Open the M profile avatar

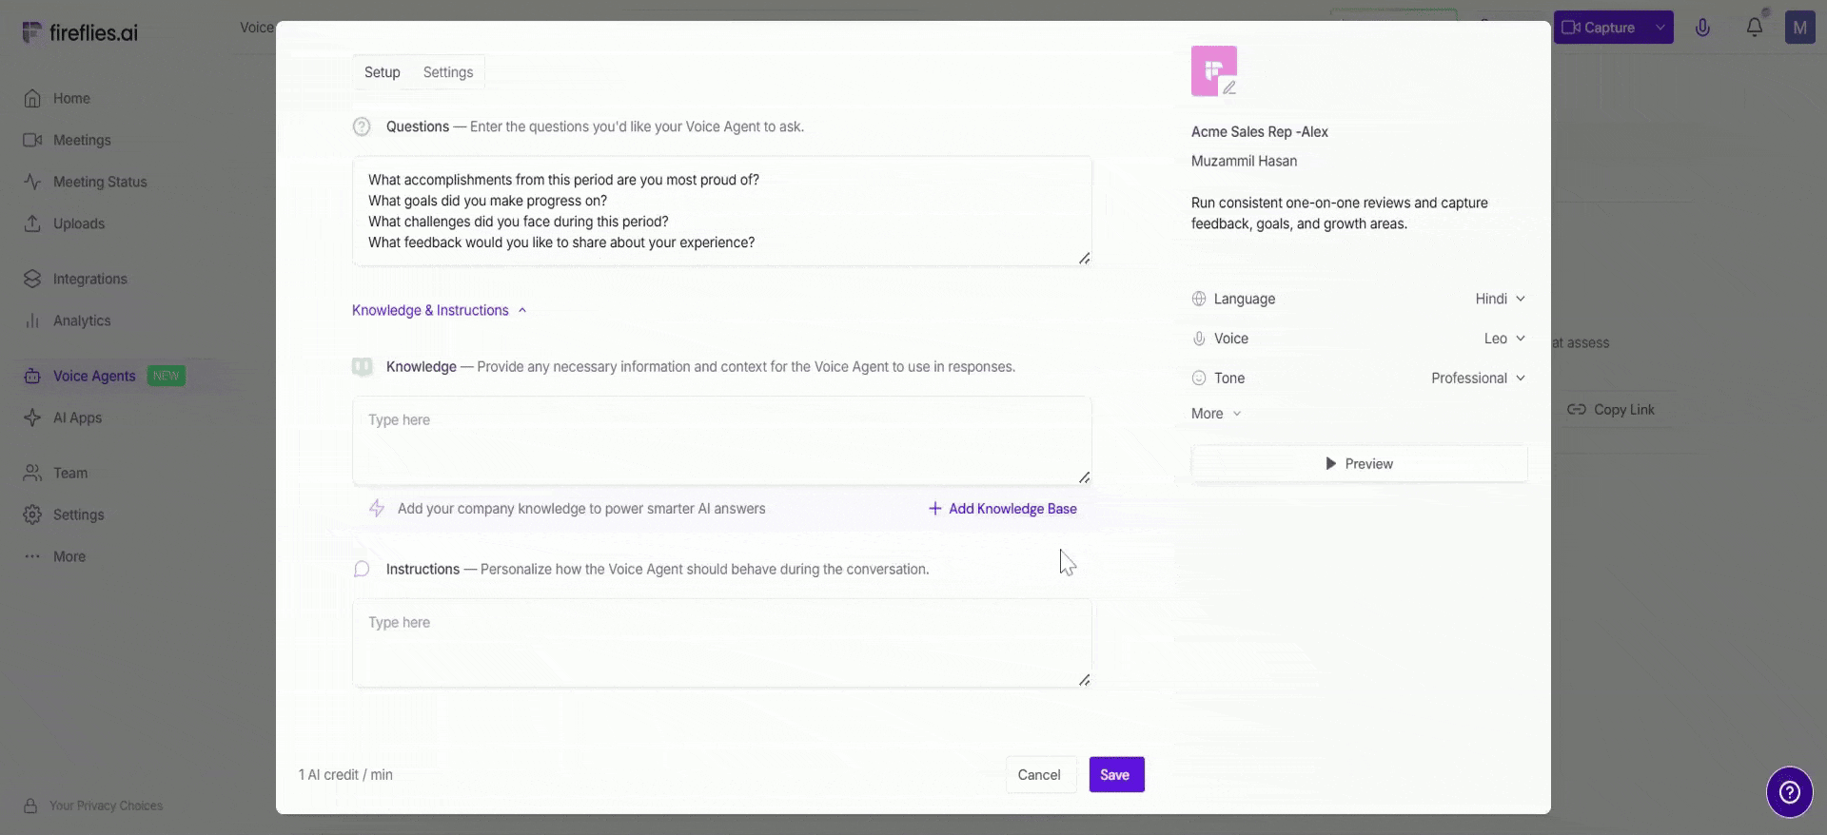coord(1799,28)
